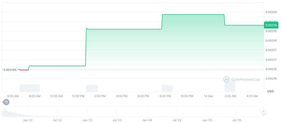This screenshot has width=281, height=123.
Task: Click the red dip segment of price line
Action: click(24, 70)
